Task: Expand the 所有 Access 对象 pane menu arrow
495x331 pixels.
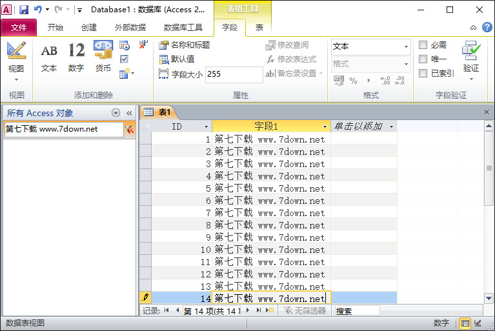Action: (x=116, y=113)
